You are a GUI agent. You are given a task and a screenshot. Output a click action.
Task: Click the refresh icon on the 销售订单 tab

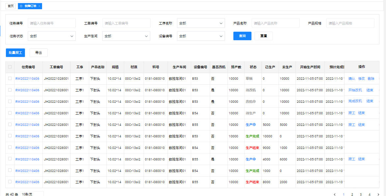[x=21, y=6]
